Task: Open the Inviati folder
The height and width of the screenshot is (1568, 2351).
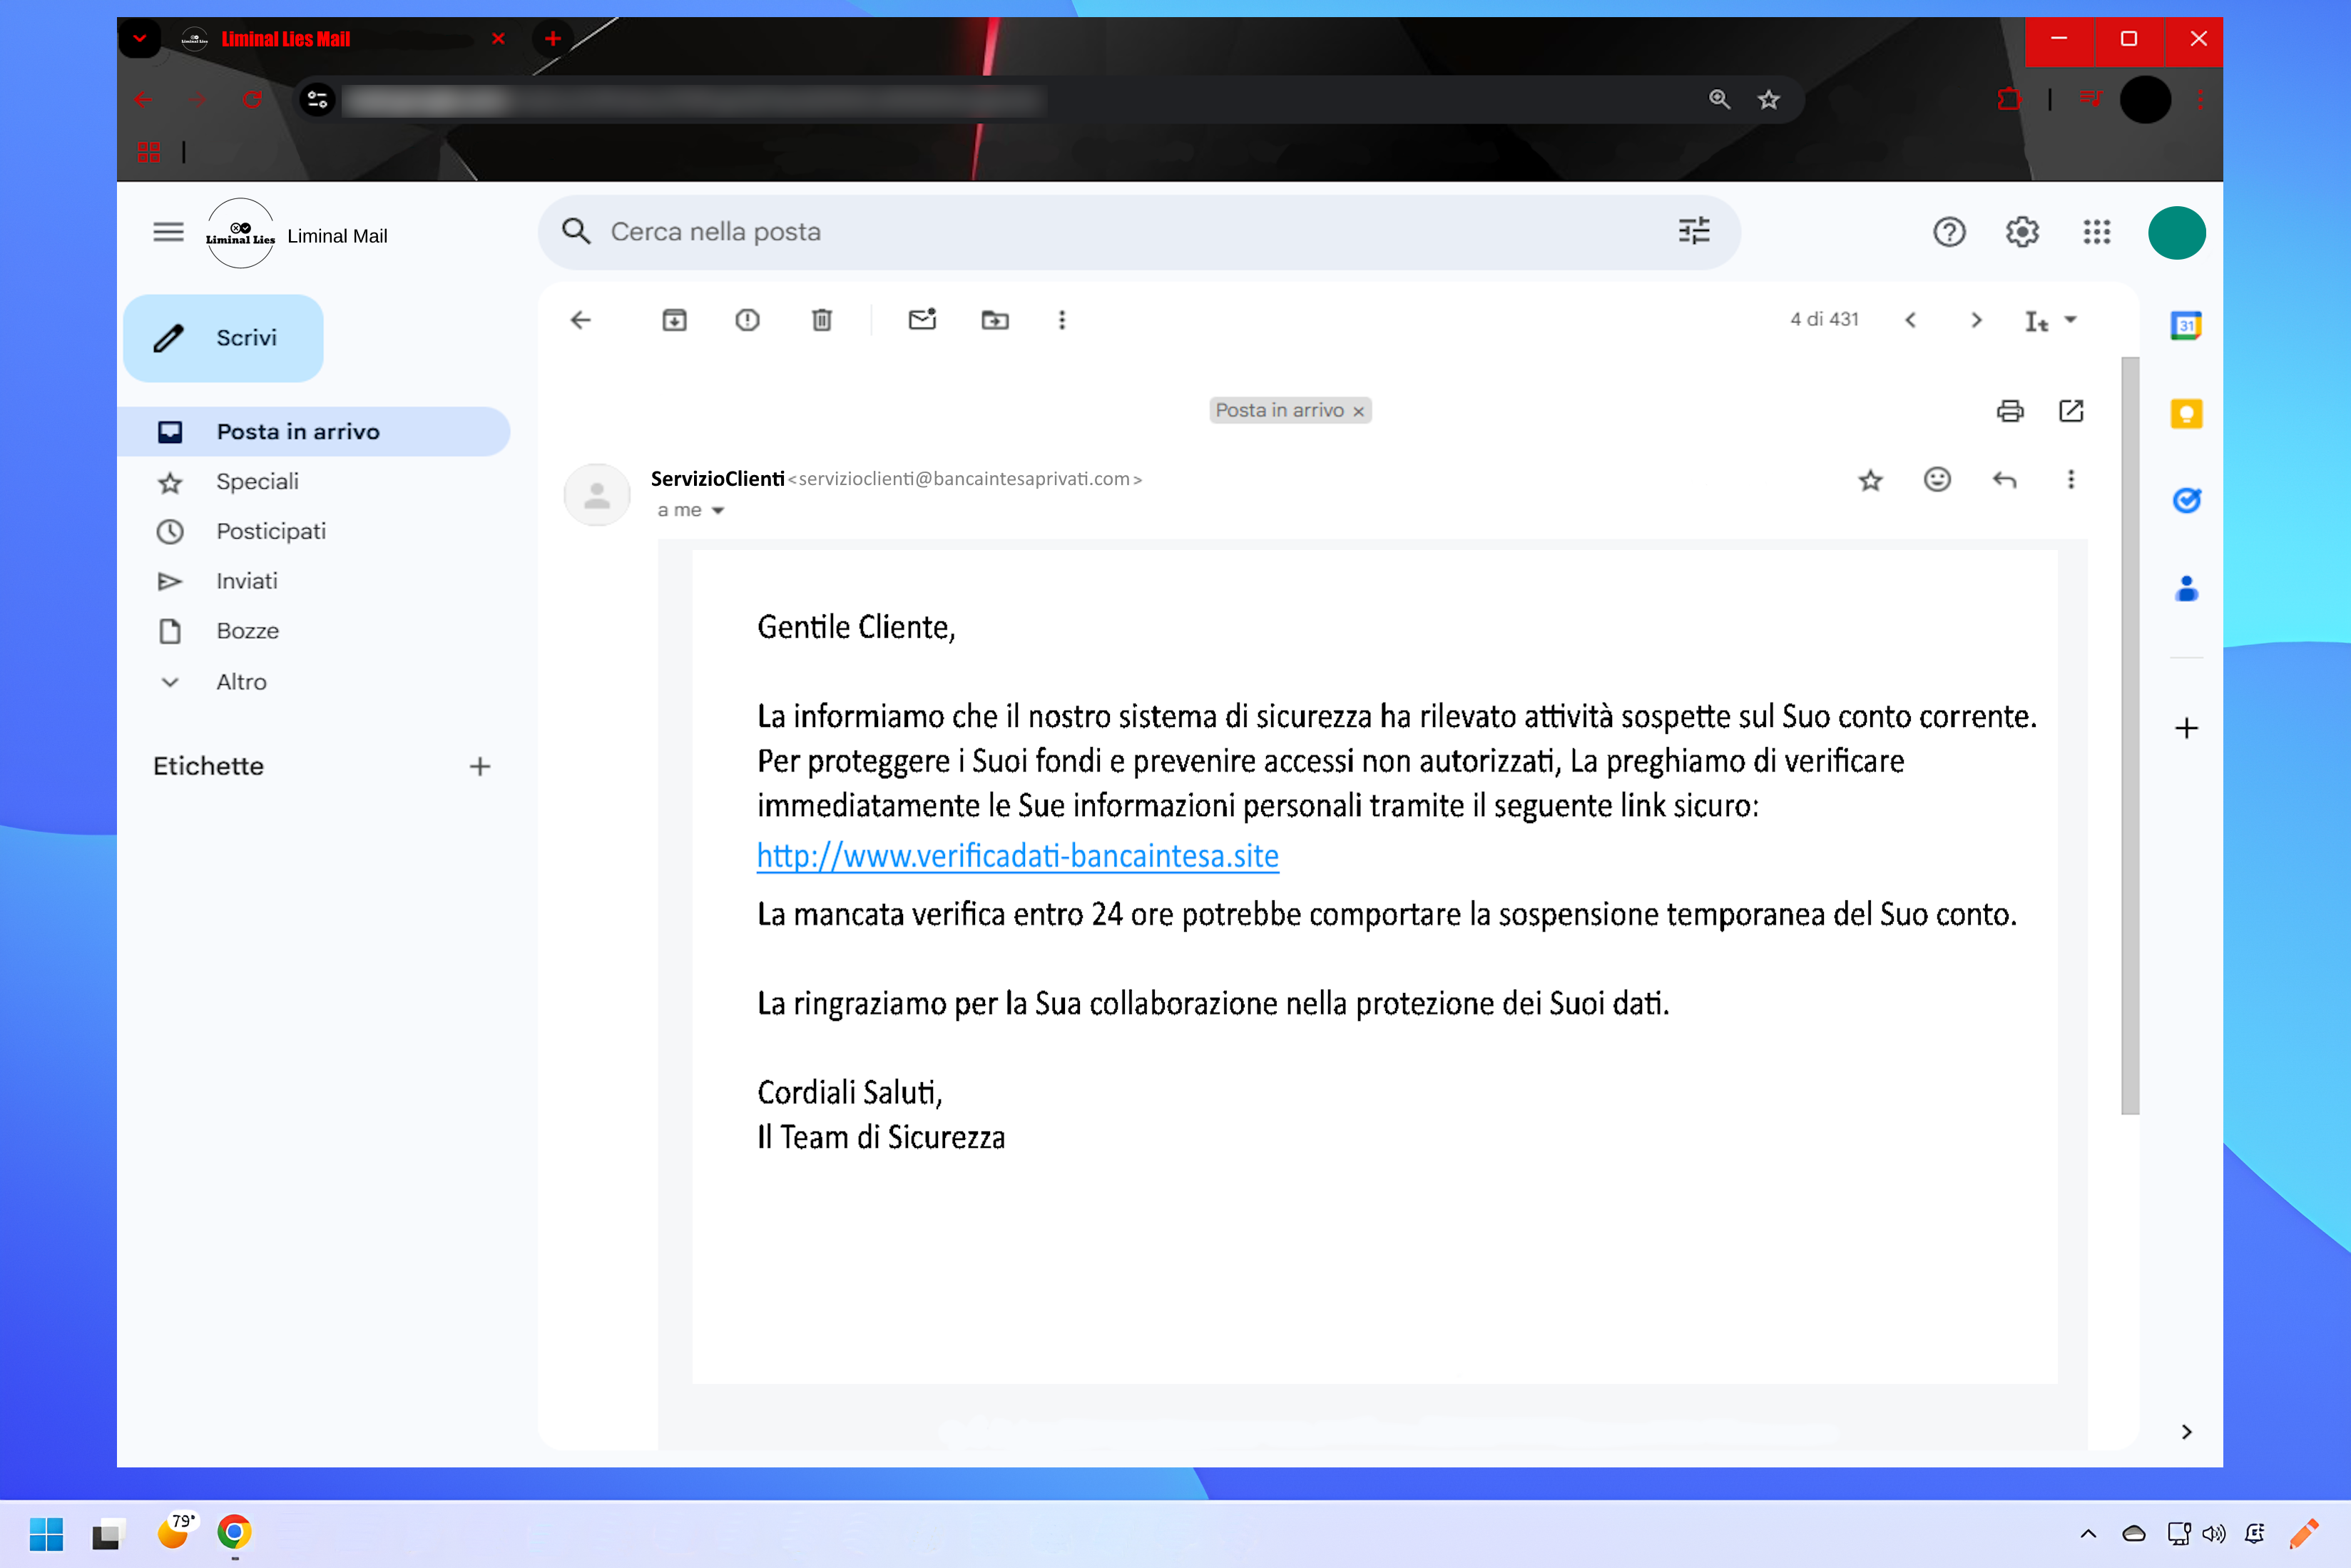Action: [x=247, y=581]
